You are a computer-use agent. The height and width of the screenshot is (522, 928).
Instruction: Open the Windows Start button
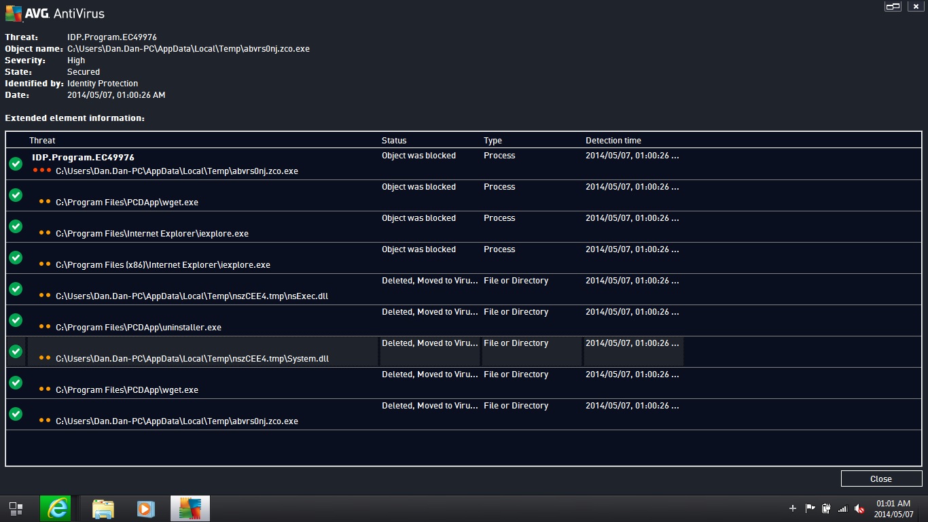(16, 508)
